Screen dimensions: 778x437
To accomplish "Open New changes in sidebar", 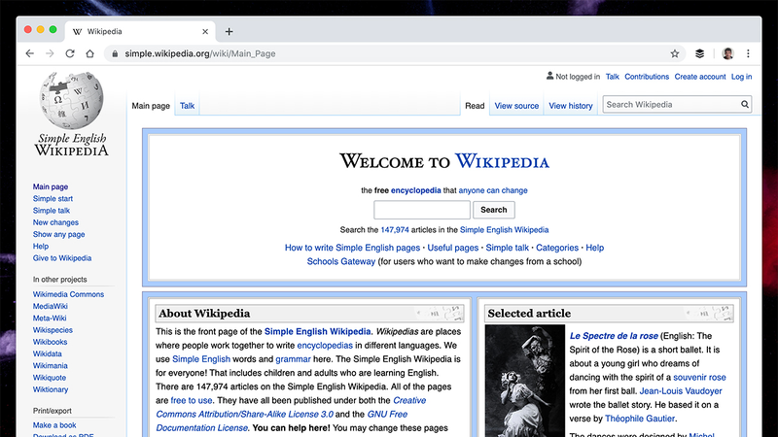I will point(55,222).
